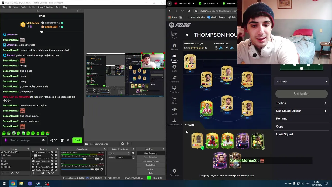332x187 pixels.
Task: Go back in the browser
Action: 170,11
